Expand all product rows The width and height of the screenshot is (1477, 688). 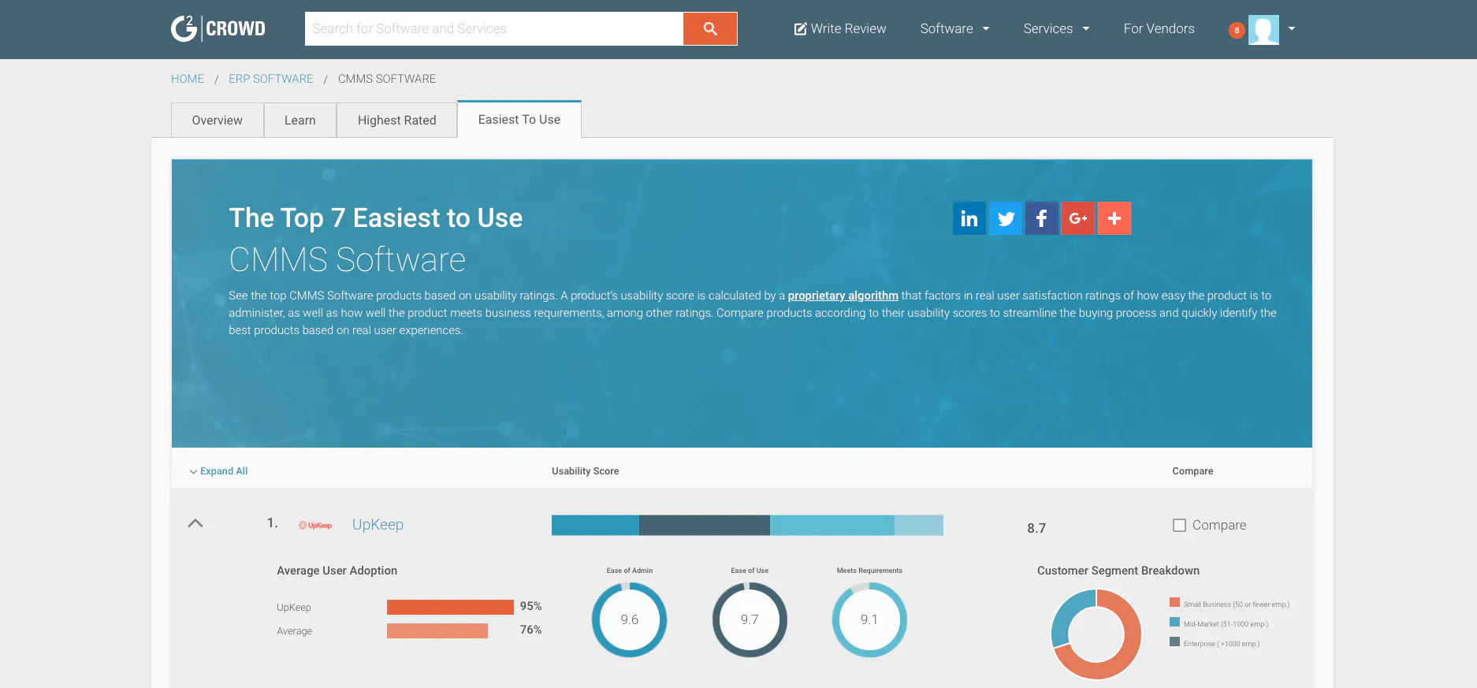[218, 471]
